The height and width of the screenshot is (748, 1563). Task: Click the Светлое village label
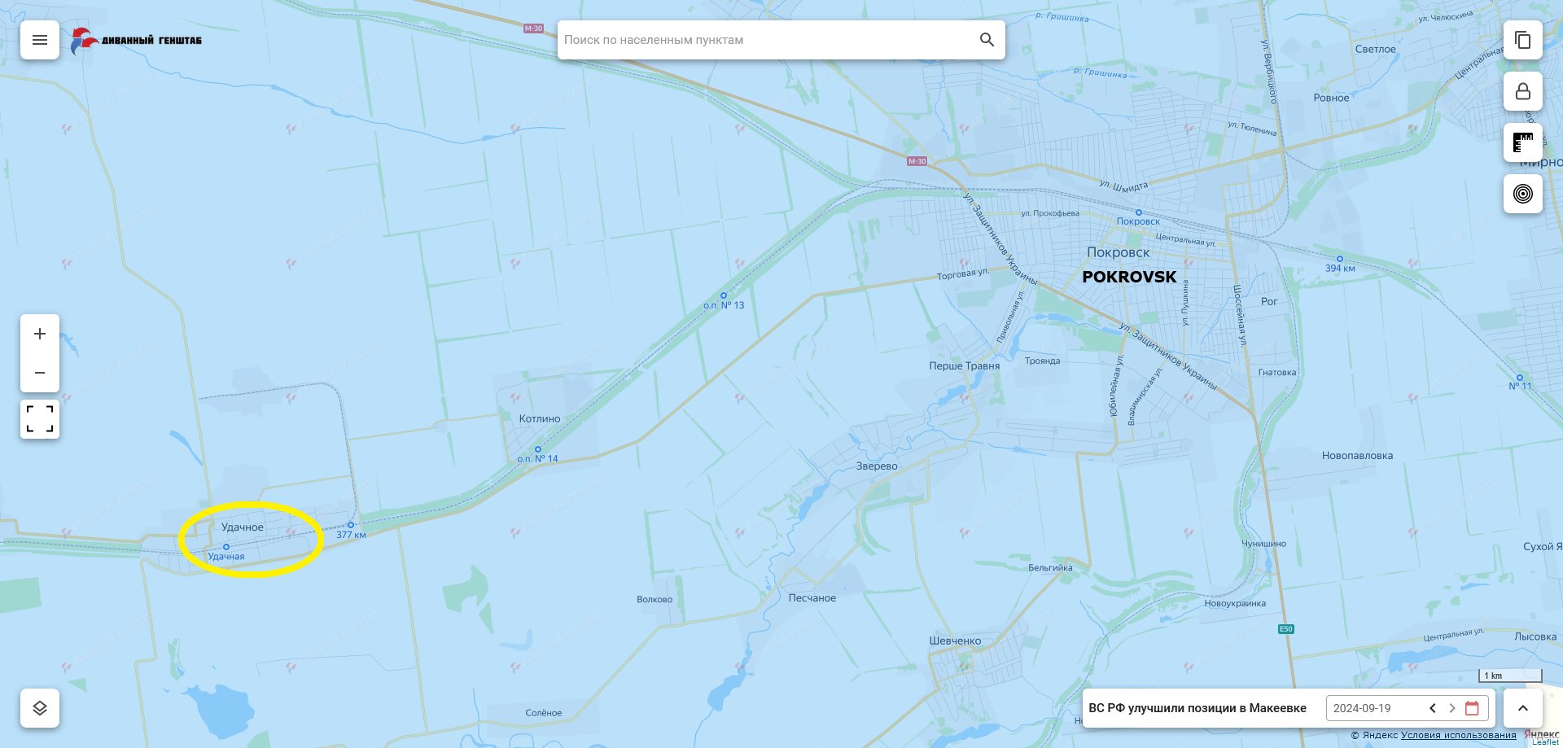coord(1376,50)
